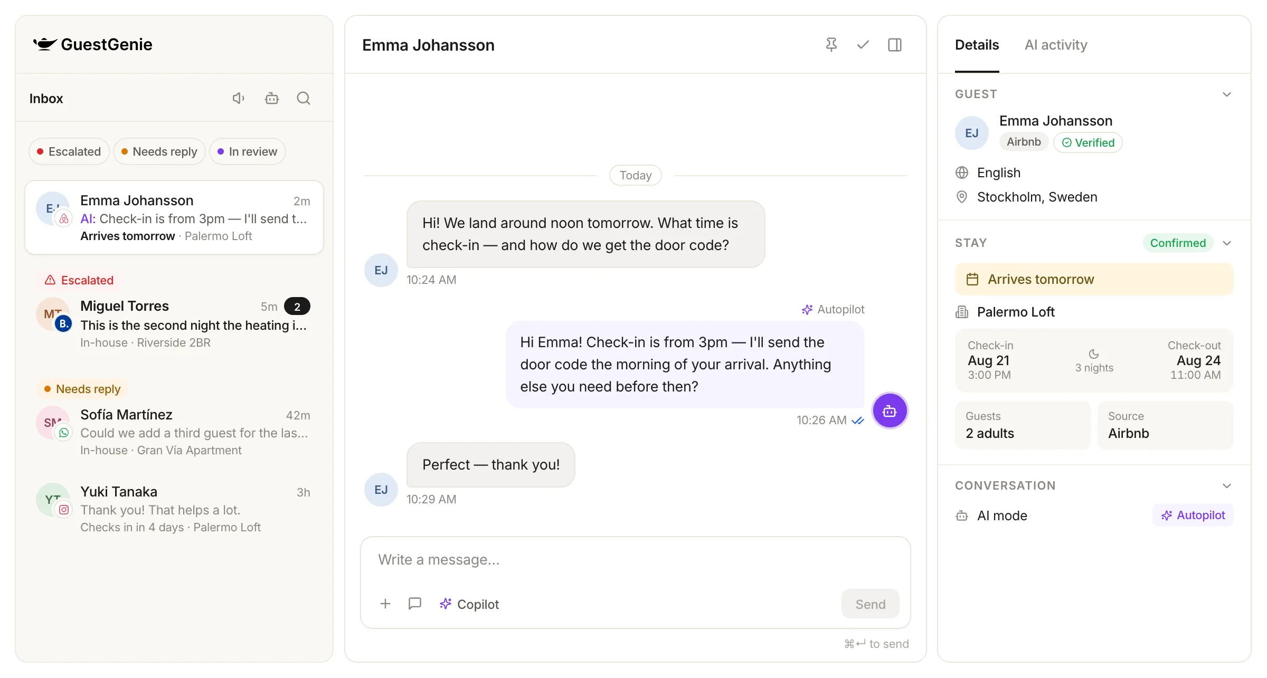1267x678 pixels.
Task: Focus the Write a message field
Action: (636, 560)
